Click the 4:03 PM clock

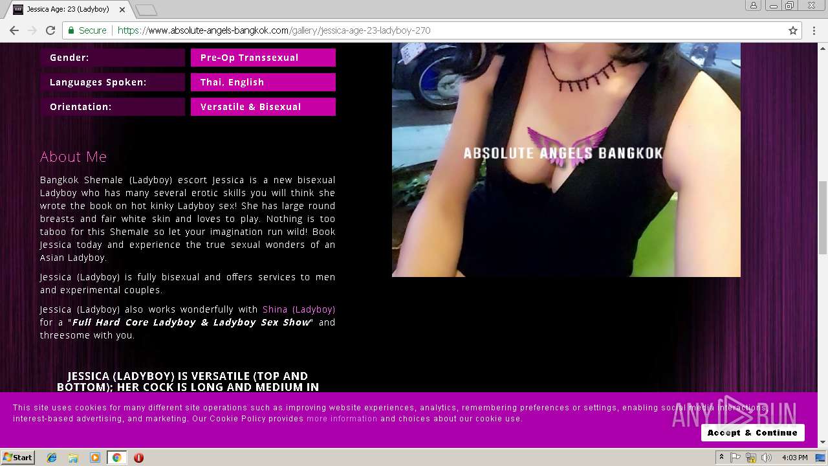point(794,458)
